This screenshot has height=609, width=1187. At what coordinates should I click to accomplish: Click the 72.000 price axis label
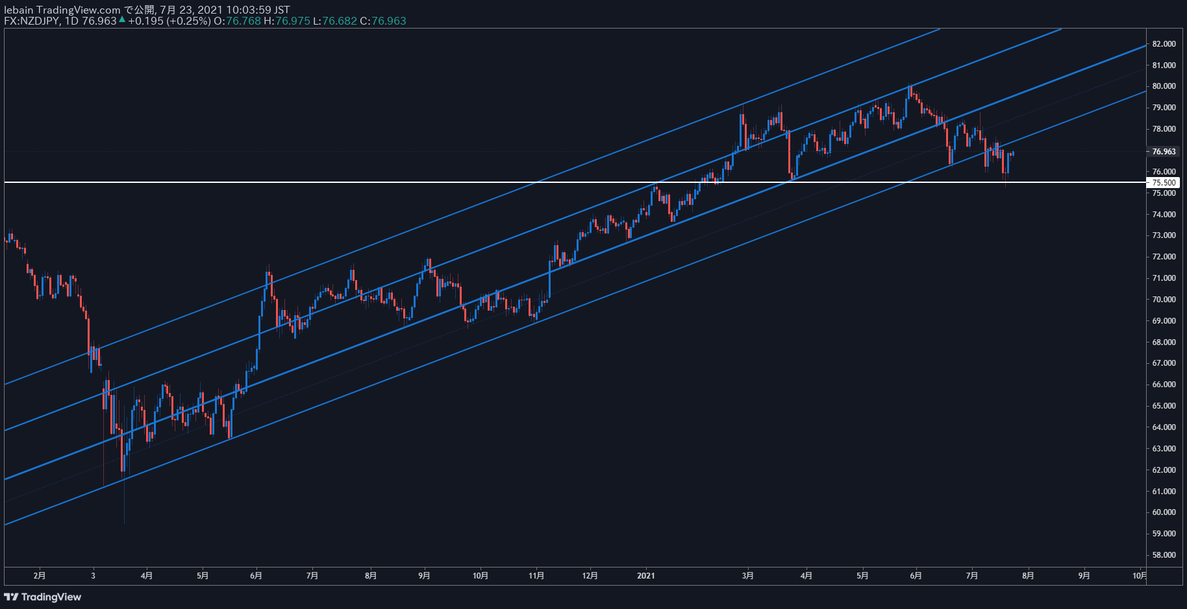tap(1164, 257)
